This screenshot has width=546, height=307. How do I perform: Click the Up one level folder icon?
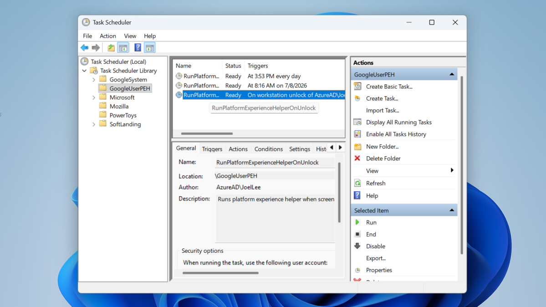coord(111,48)
